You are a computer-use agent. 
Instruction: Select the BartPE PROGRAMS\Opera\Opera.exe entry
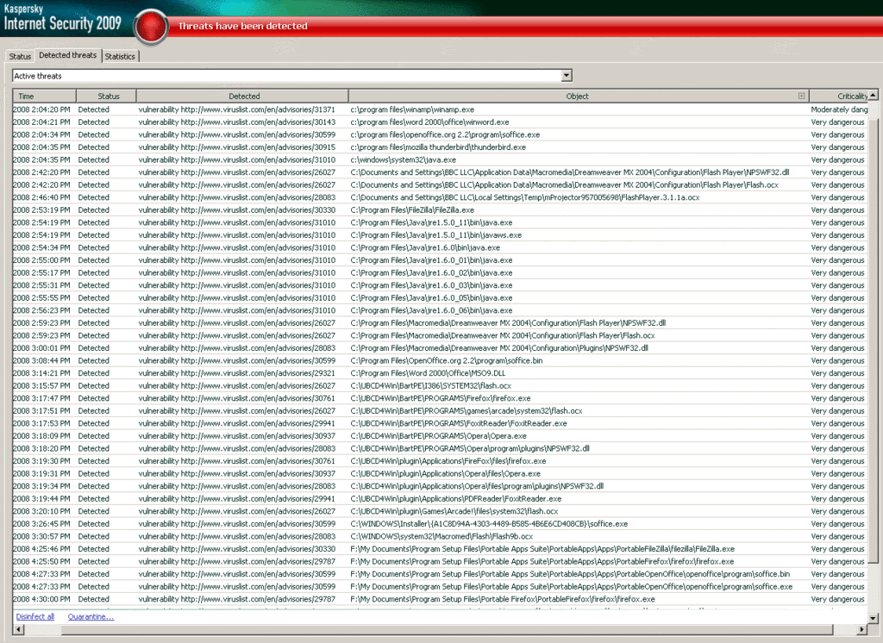438,436
